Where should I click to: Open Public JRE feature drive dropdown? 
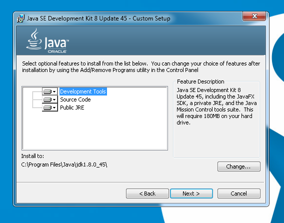pos(50,107)
